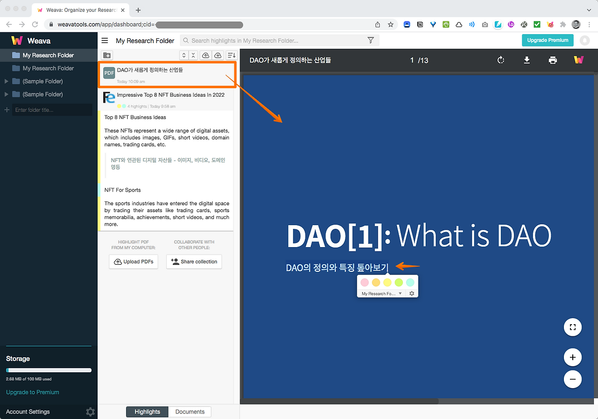The image size is (598, 419).
Task: Open Chrome's three-dot menu
Action: (589, 24)
